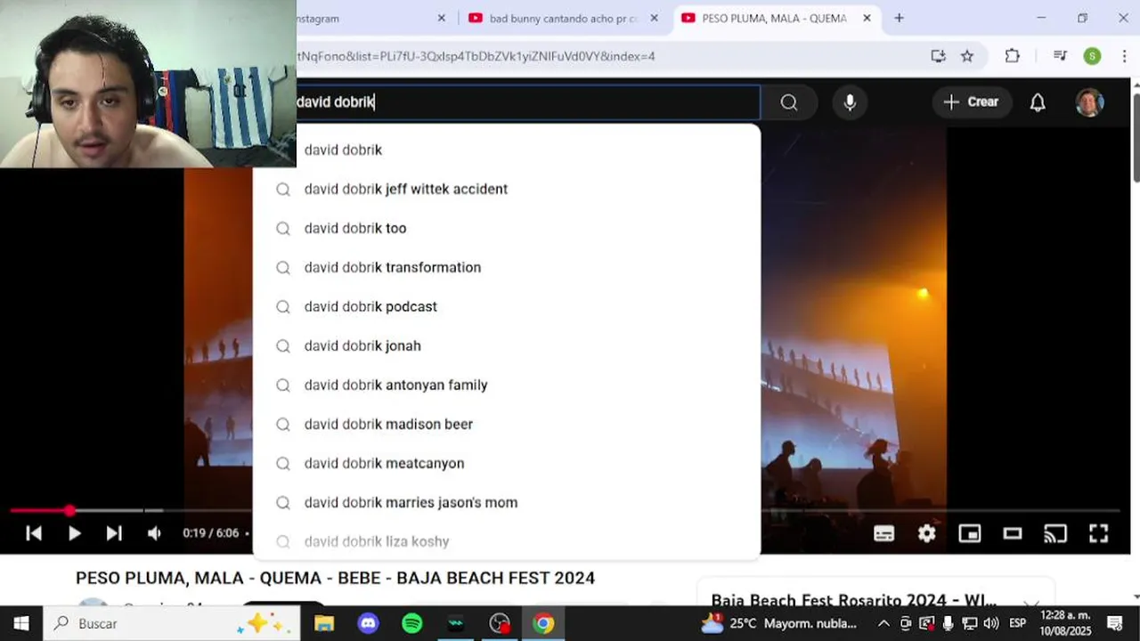Click the YouTube search magnifier button

(x=789, y=102)
